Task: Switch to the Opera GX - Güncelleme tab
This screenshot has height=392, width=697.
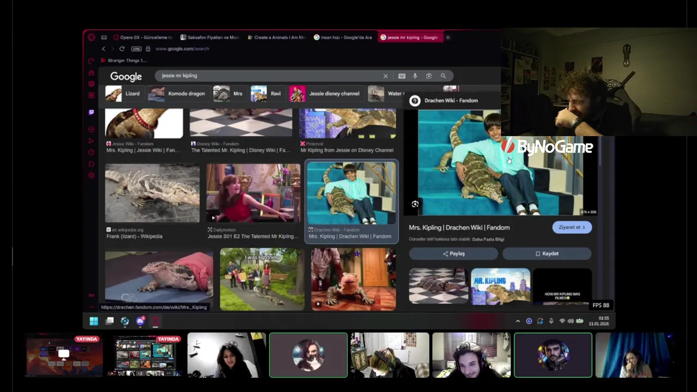Action: [143, 38]
